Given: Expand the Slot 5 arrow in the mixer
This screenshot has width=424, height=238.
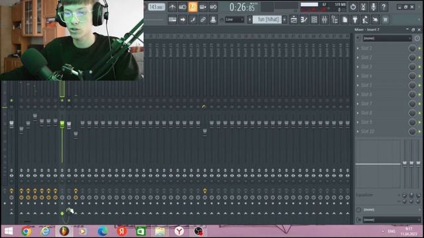Looking at the screenshot, I should coord(358,85).
